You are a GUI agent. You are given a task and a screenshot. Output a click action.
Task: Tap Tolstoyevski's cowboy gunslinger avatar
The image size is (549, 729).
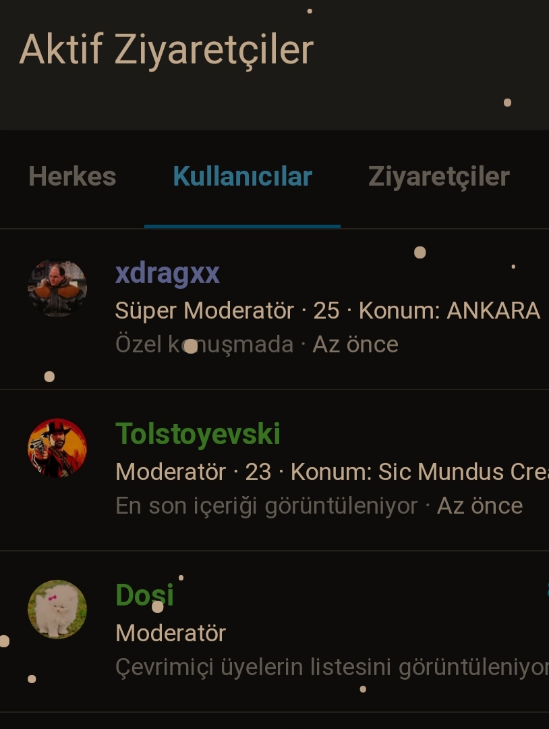point(57,448)
